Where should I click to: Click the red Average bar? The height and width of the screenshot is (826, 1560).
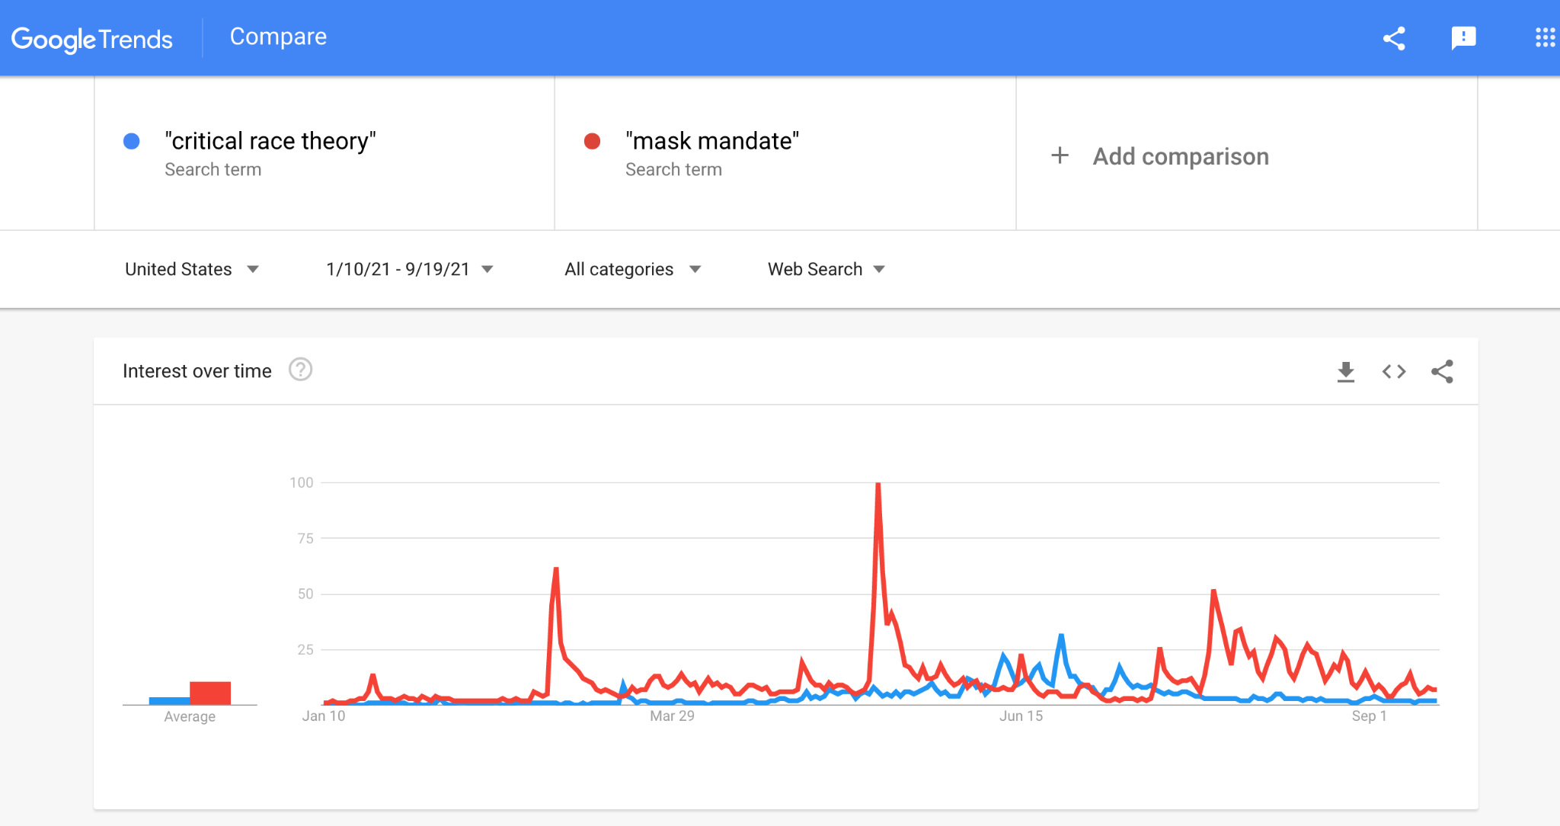tap(210, 693)
